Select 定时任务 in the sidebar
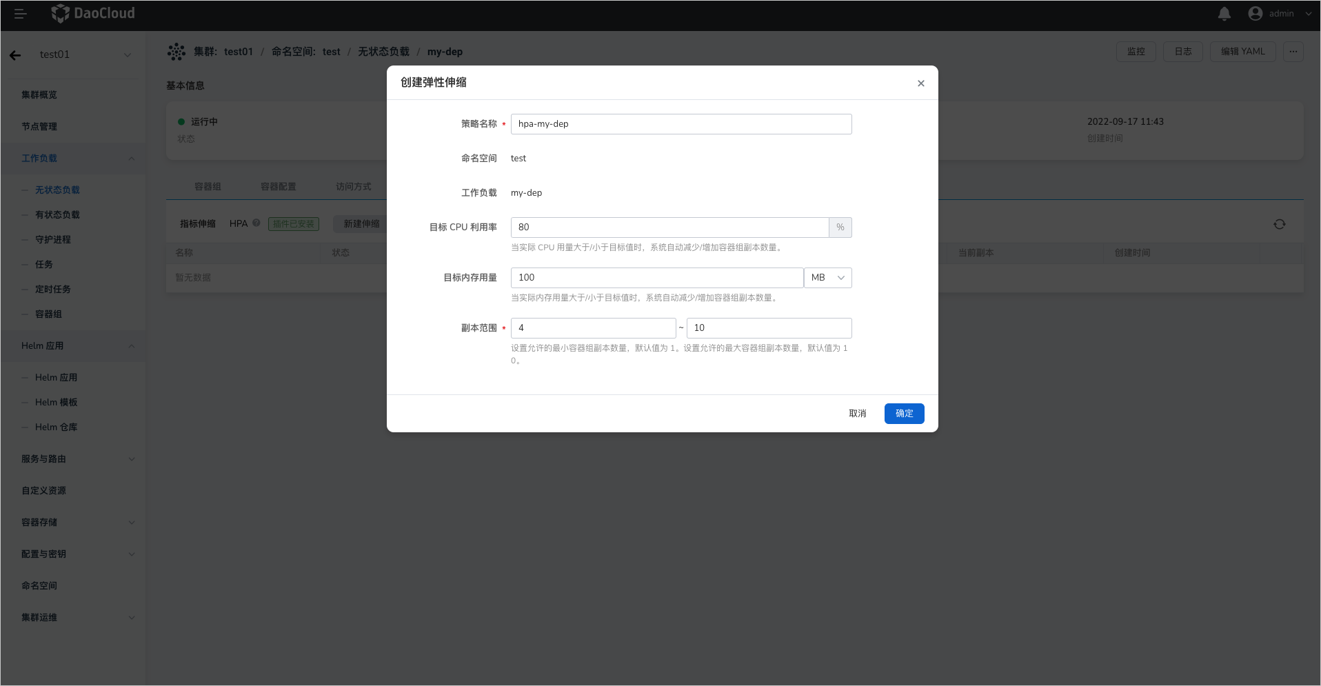Screen dimensions: 1321x686 pos(53,290)
